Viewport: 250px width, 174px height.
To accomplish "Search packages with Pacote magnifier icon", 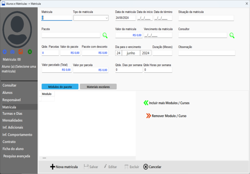I will (105, 35).
